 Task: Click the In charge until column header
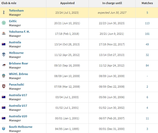tap(112, 3)
